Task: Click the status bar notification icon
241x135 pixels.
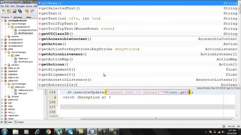Action: tap(224, 126)
